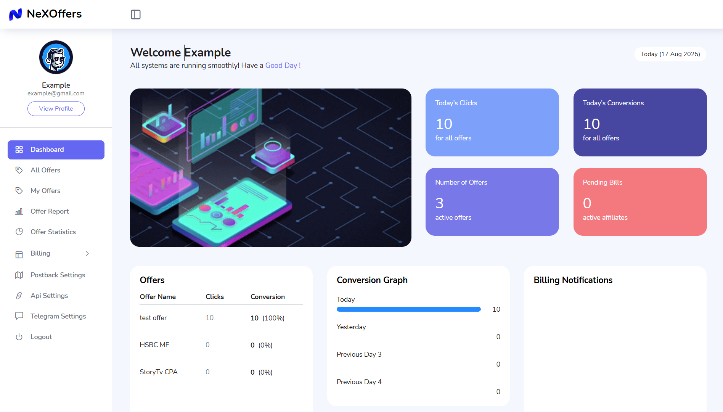
Task: Click the Telegram Settings chat icon
Action: [19, 316]
